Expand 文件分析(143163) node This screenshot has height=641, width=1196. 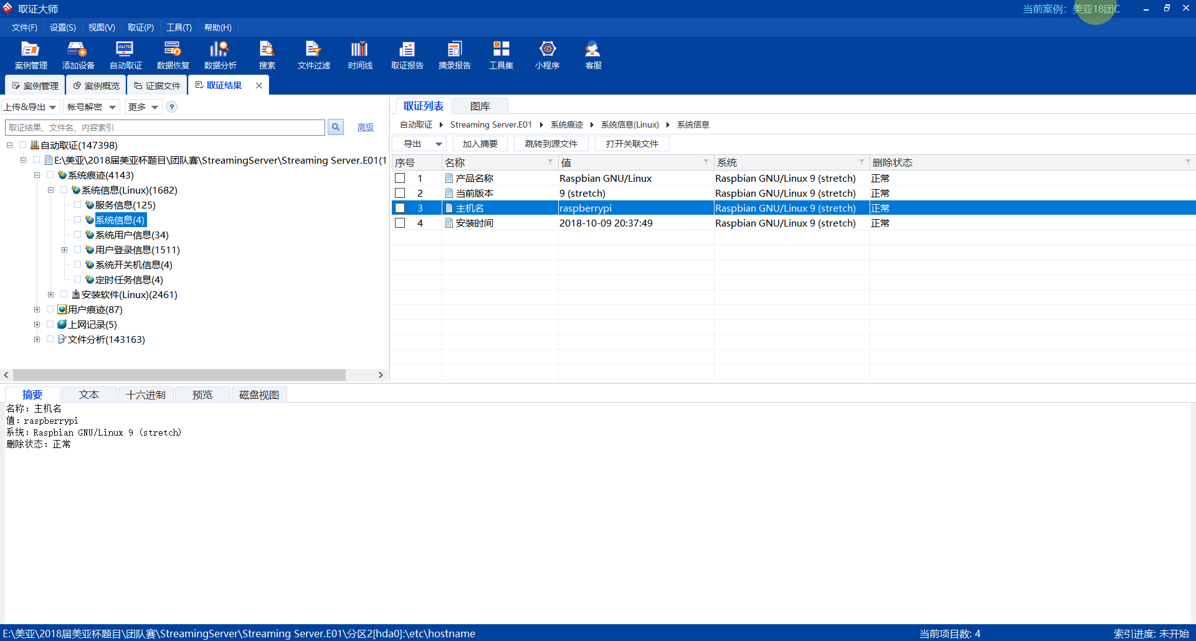37,339
